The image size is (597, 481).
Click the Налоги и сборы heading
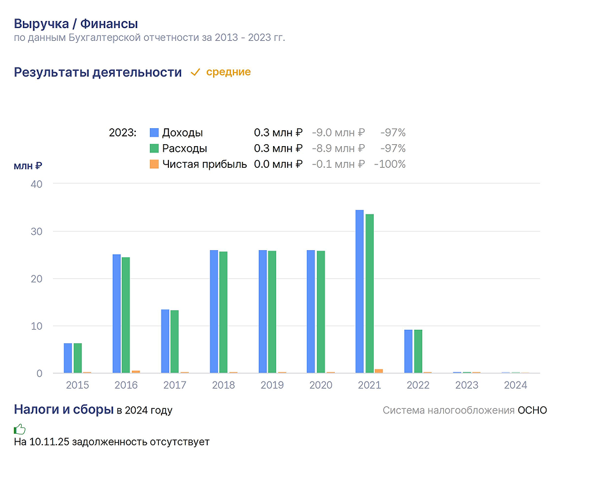point(64,410)
